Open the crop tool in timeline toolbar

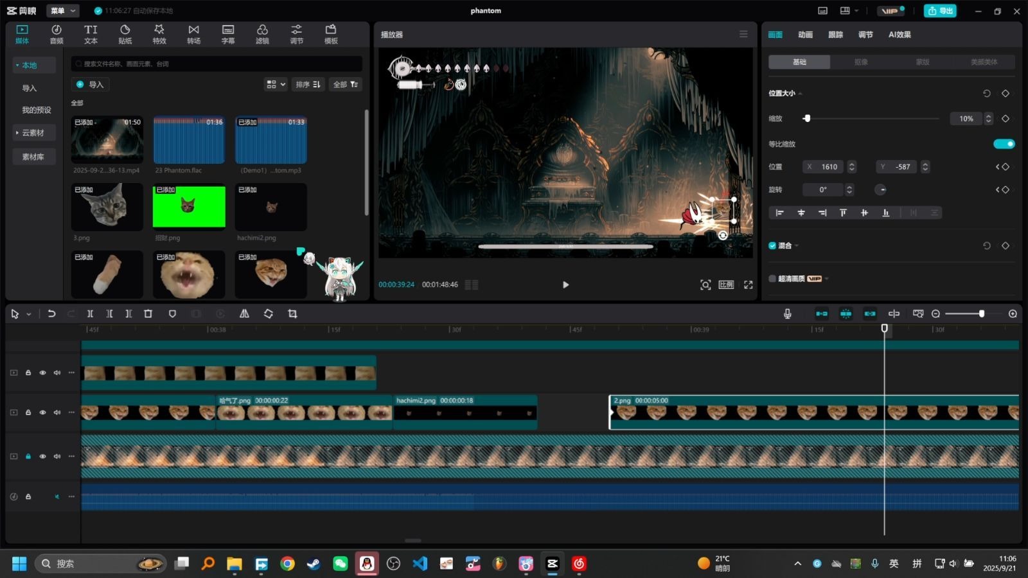pyautogui.click(x=292, y=313)
